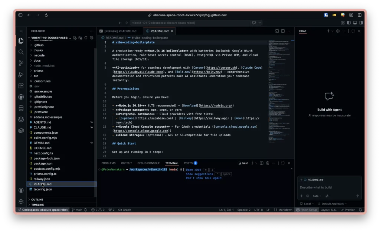Maximize the chat panel
Image resolution: width=380 pixels, height=232 pixels.
[x=353, y=31]
